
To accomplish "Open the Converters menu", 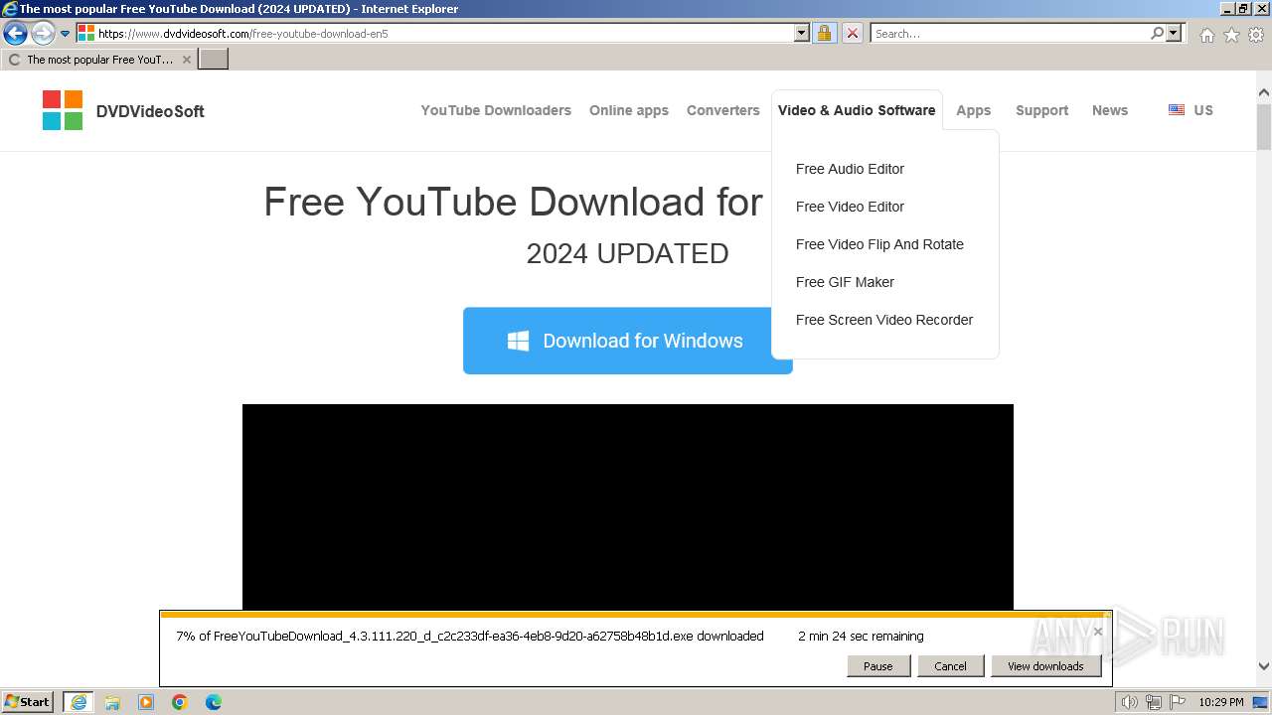I will point(723,110).
